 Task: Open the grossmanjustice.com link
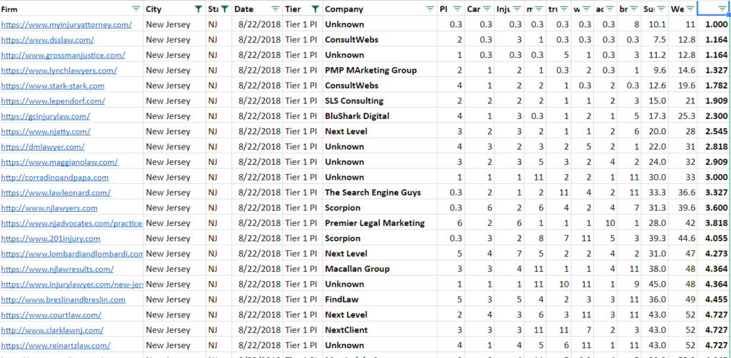pos(63,55)
